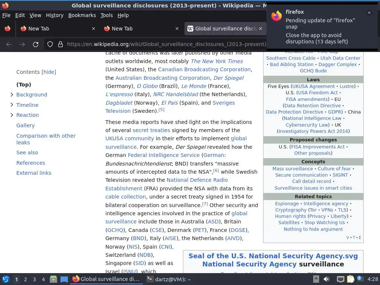Open the cable collection link
380x285 pixels.
tap(125, 197)
